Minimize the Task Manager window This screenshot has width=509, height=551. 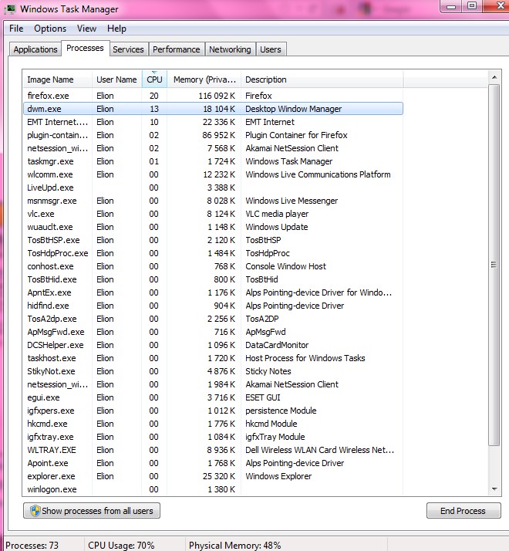(x=451, y=6)
